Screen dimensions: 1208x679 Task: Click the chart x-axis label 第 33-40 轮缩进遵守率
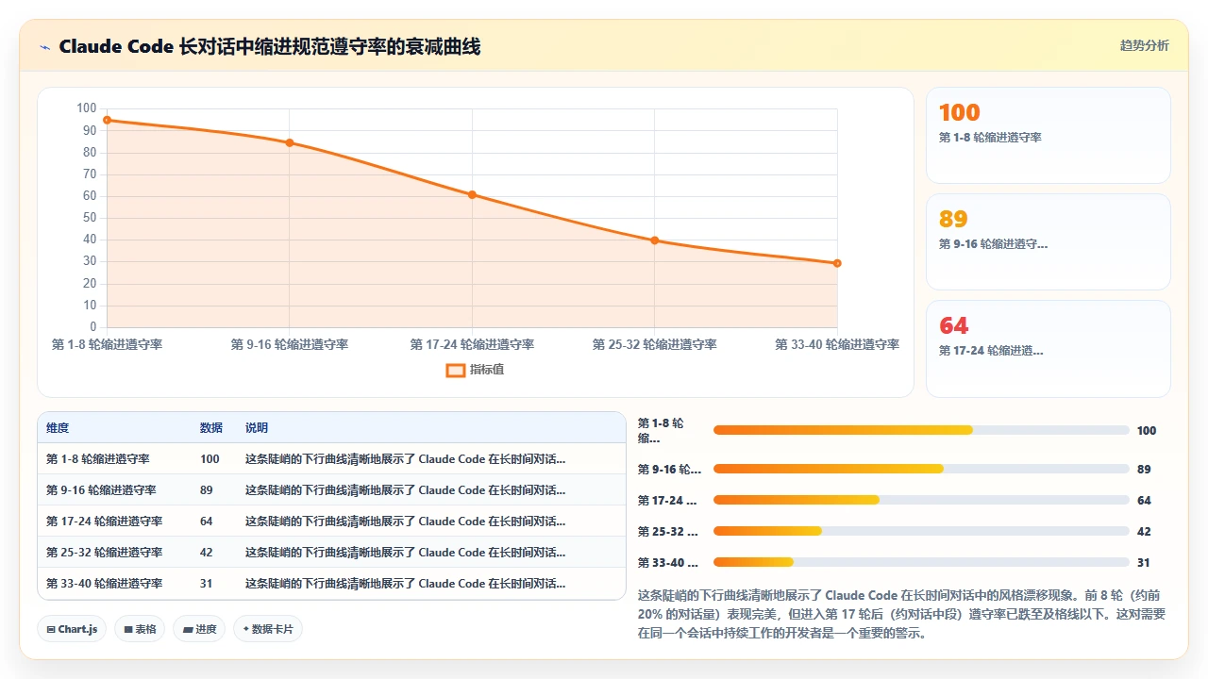pos(837,345)
